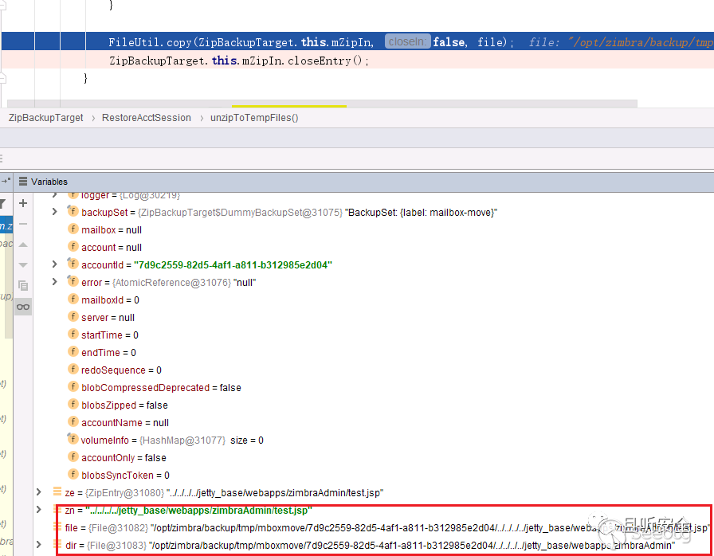Expand the backupSet variable node

tap(54, 212)
